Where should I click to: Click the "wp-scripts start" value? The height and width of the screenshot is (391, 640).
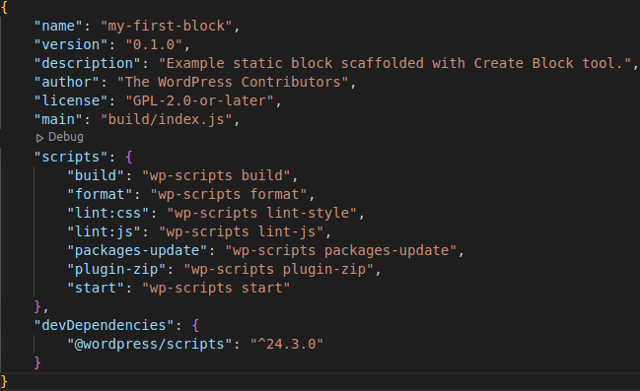pos(216,289)
